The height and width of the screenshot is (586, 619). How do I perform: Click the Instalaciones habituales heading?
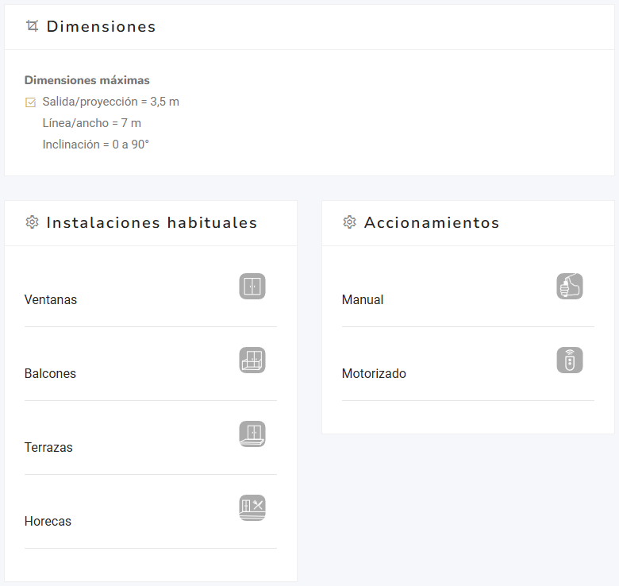pos(152,222)
